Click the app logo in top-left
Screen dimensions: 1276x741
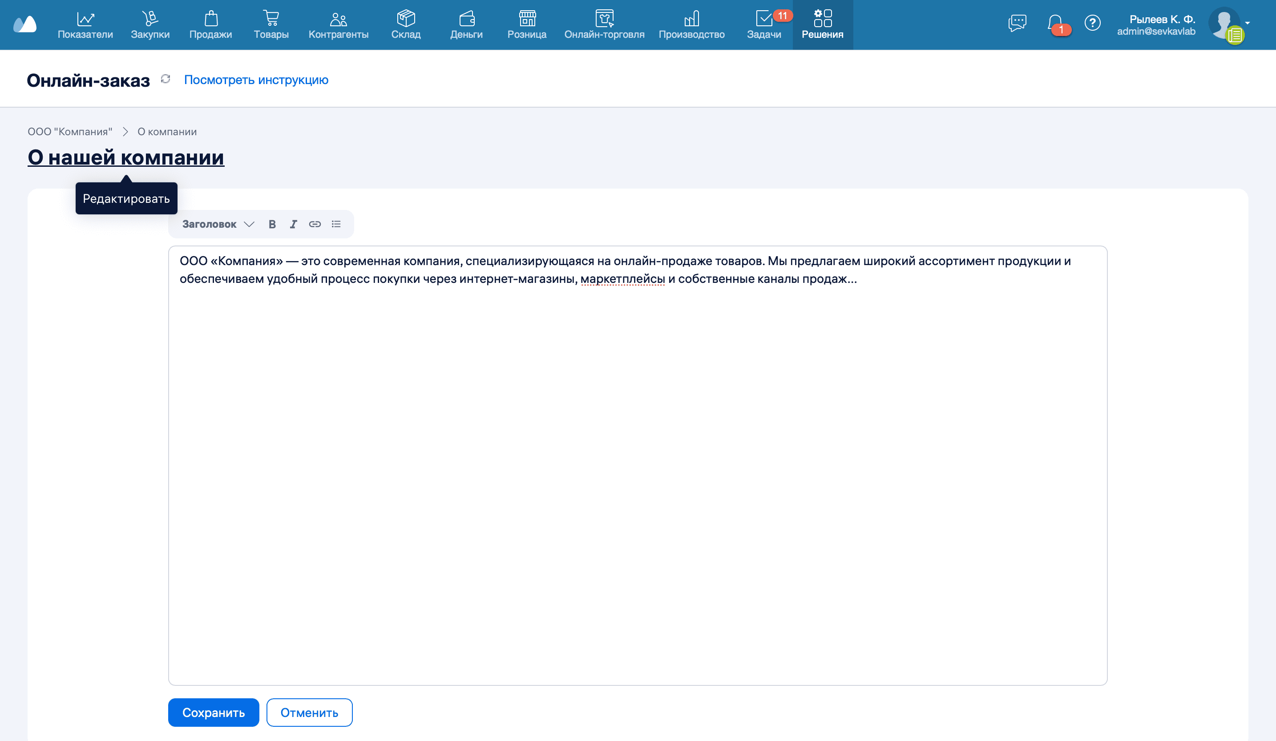pyautogui.click(x=25, y=24)
